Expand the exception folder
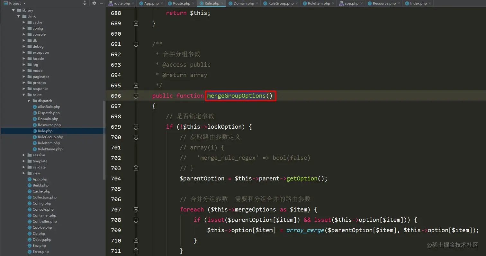The image size is (486, 256). click(x=24, y=53)
